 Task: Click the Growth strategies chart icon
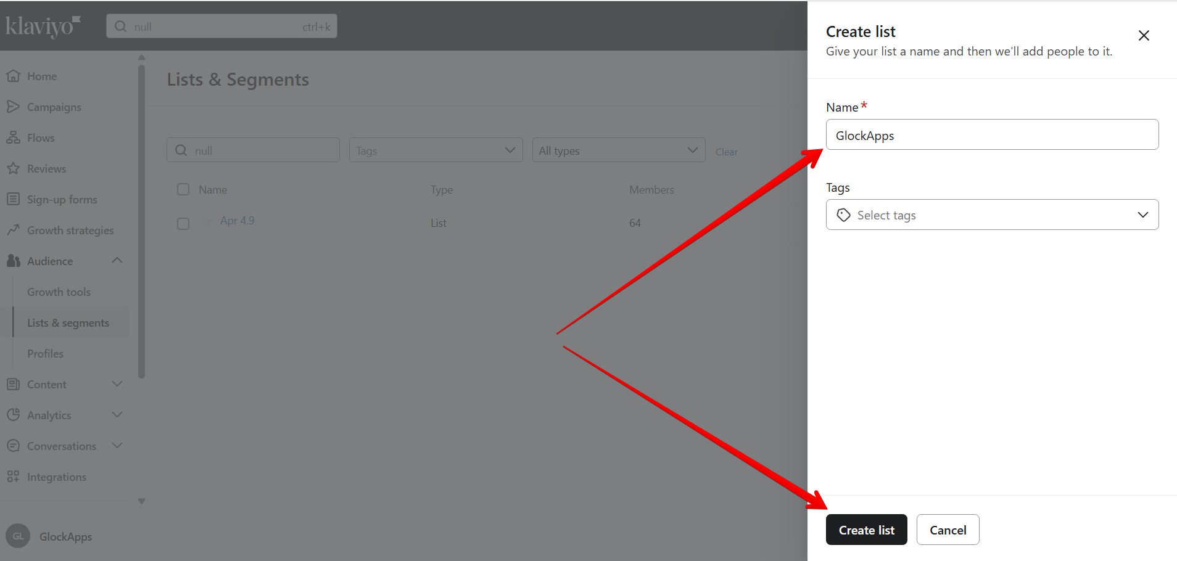(13, 230)
